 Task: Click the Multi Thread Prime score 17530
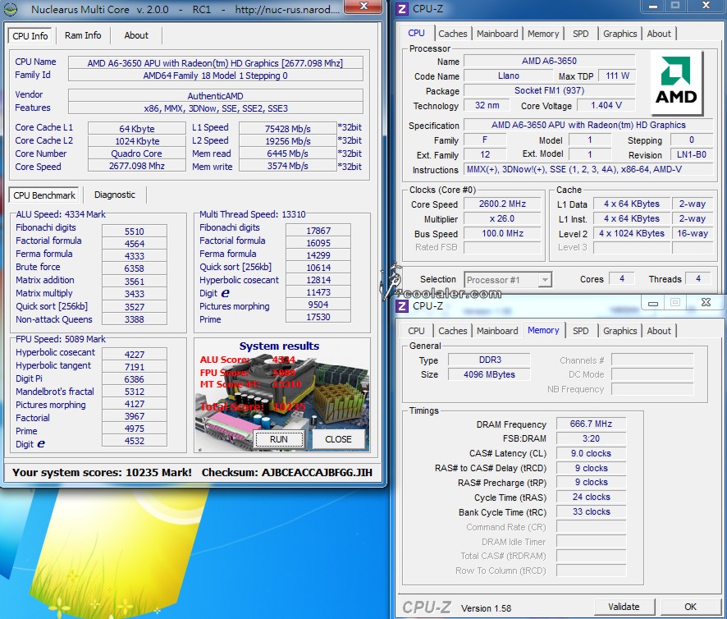tap(318, 317)
